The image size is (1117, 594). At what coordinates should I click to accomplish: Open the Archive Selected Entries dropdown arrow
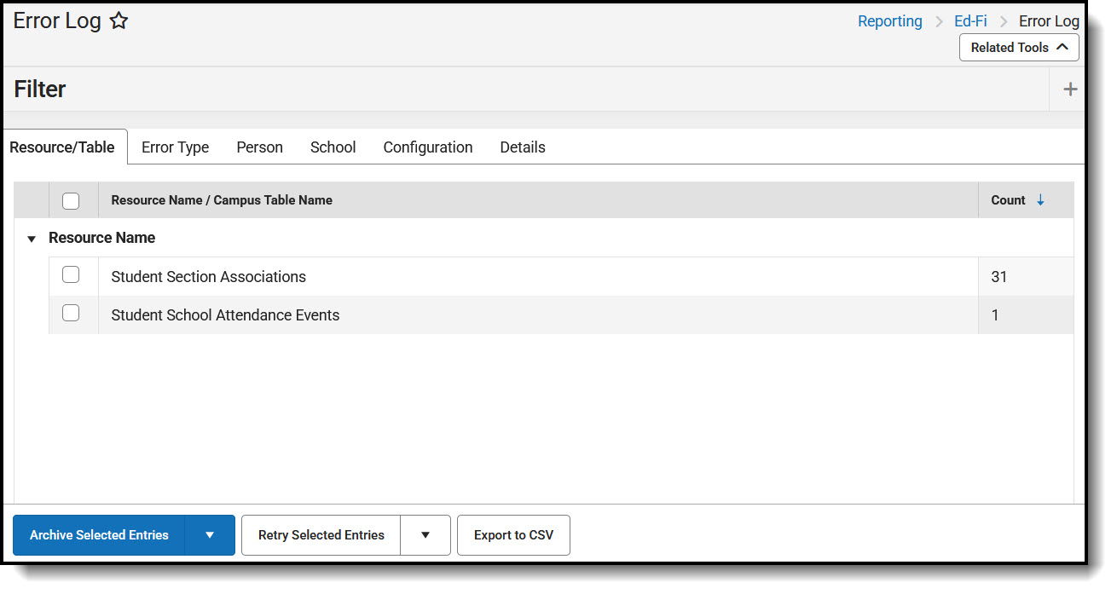pos(210,535)
